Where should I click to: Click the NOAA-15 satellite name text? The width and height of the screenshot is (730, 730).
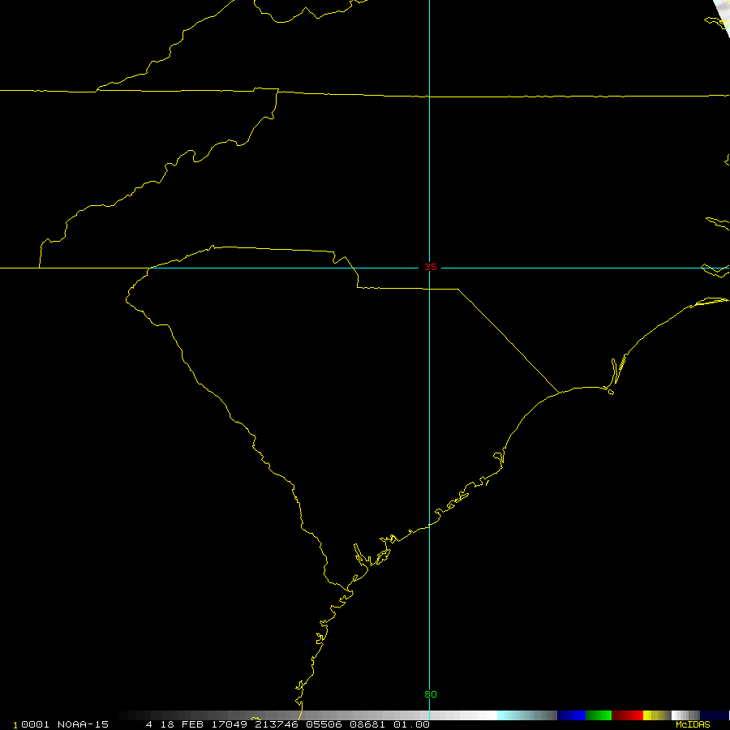pos(83,724)
